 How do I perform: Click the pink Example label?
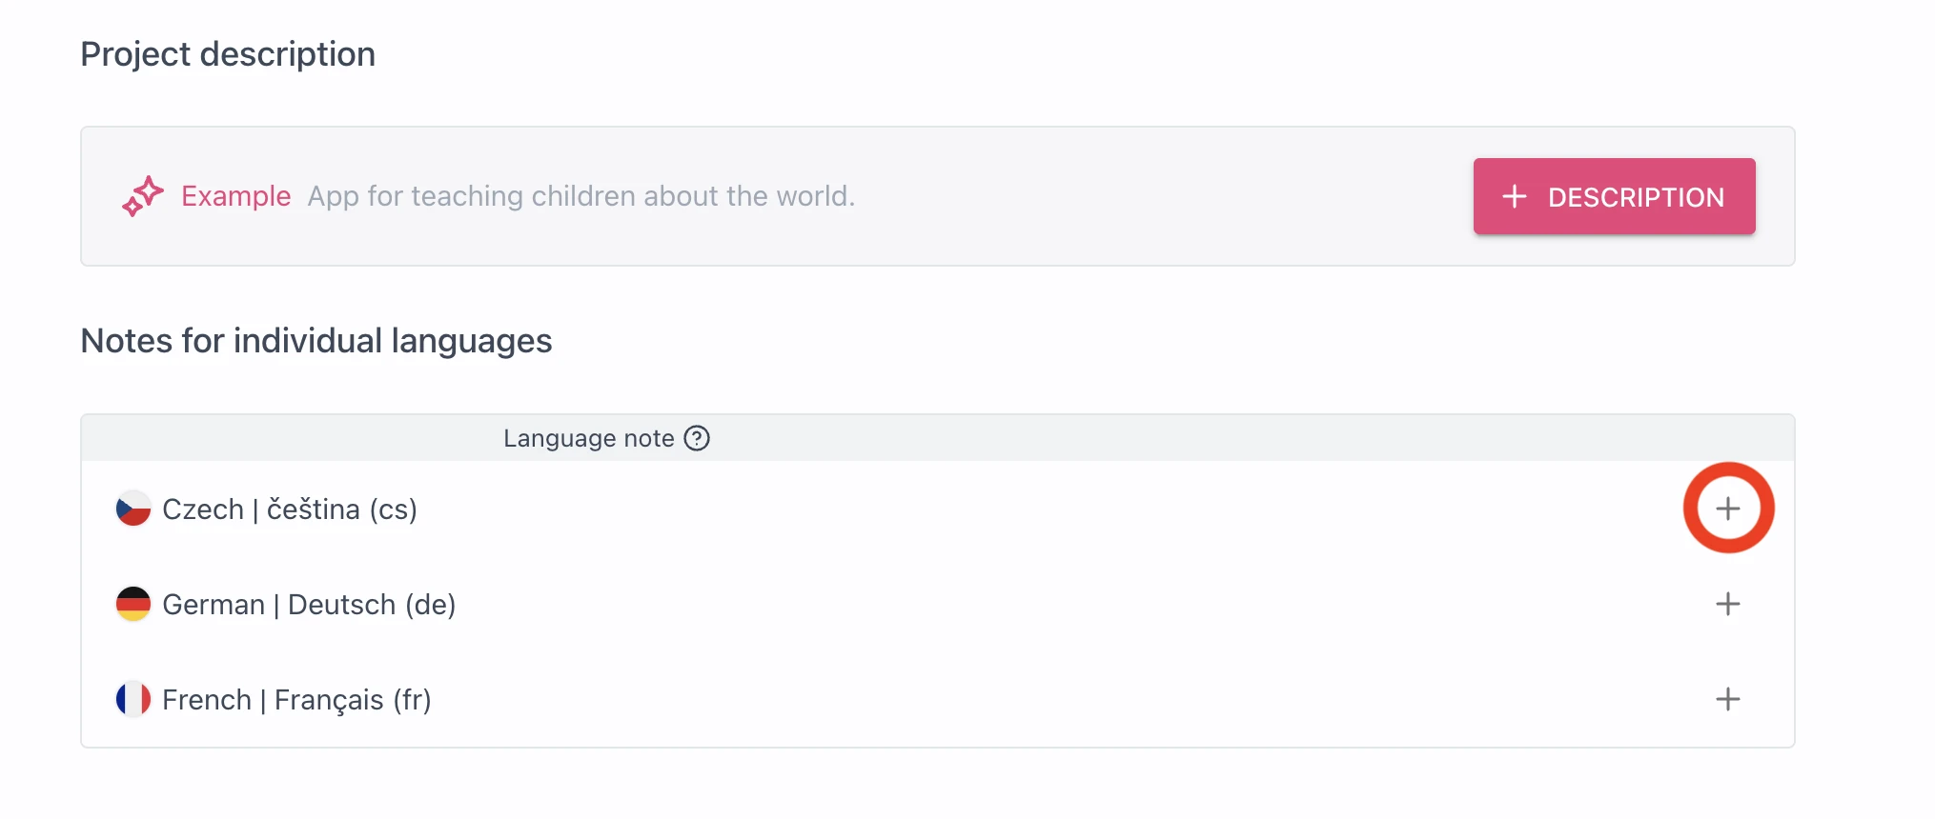pos(235,196)
